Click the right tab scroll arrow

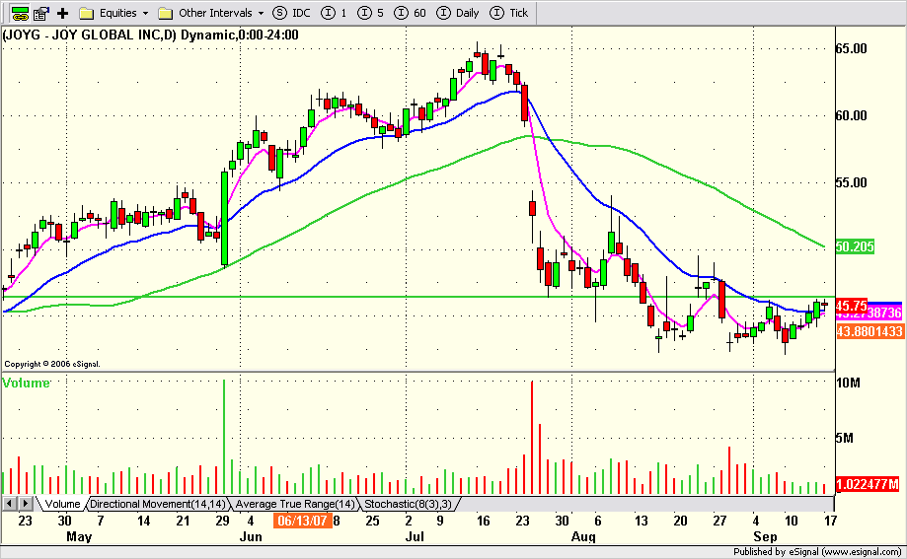[25, 504]
